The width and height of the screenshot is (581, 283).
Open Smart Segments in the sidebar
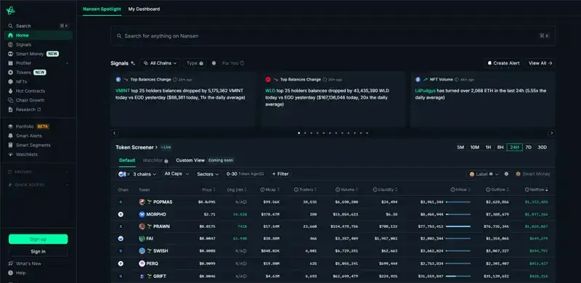33,145
